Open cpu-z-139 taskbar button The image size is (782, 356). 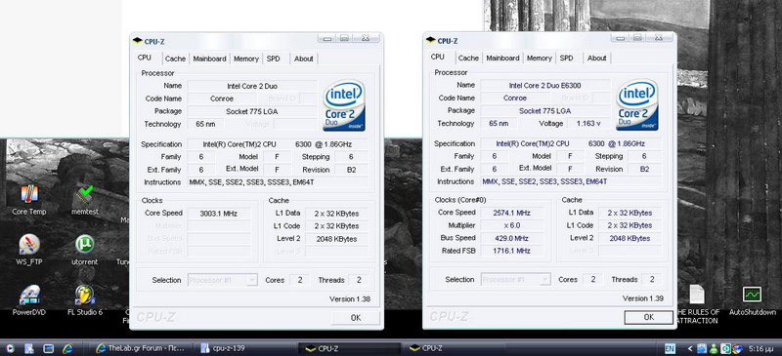click(x=248, y=348)
